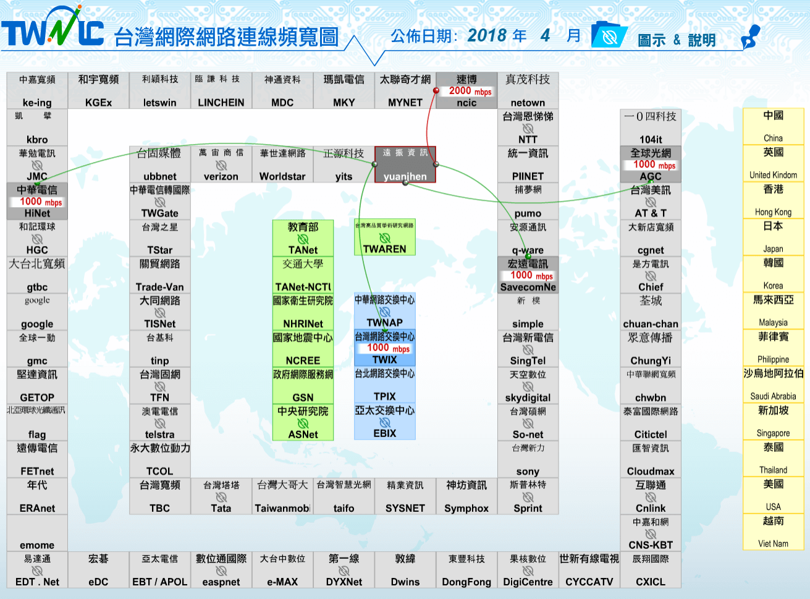Image resolution: width=810 pixels, height=599 pixels.
Task: Click the 2000 mbps label on ncic
Action: click(470, 91)
